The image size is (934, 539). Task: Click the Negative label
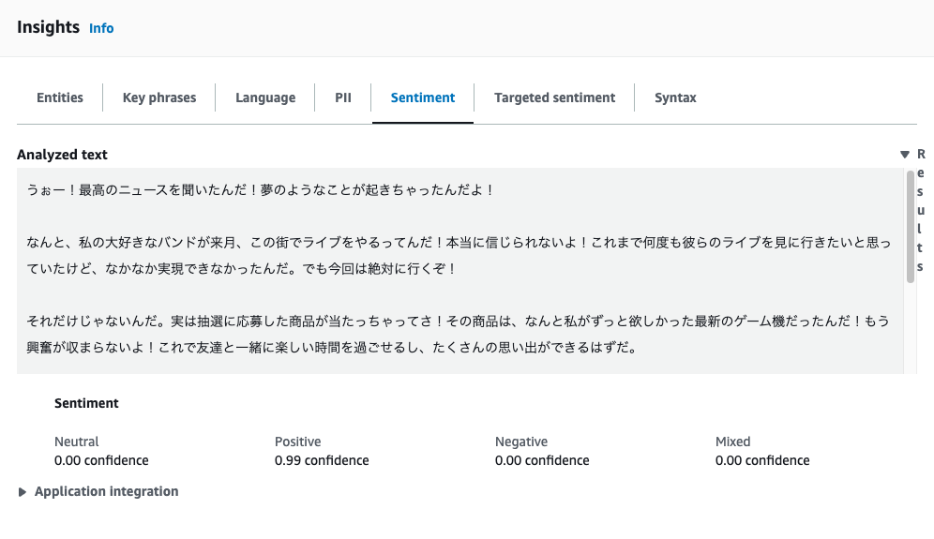(x=521, y=442)
